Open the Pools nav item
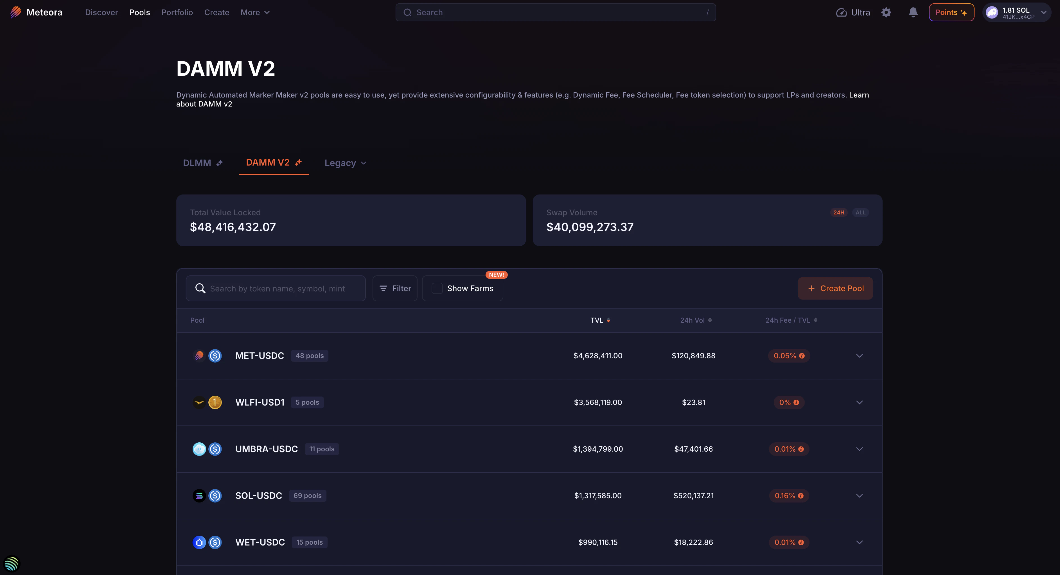The height and width of the screenshot is (575, 1060). pos(139,12)
